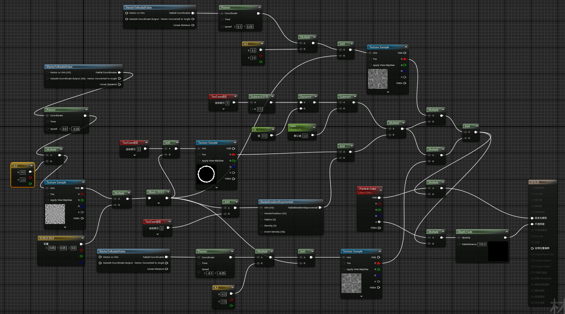Edit Panner Speed Y 0.25 field

pos(249,27)
